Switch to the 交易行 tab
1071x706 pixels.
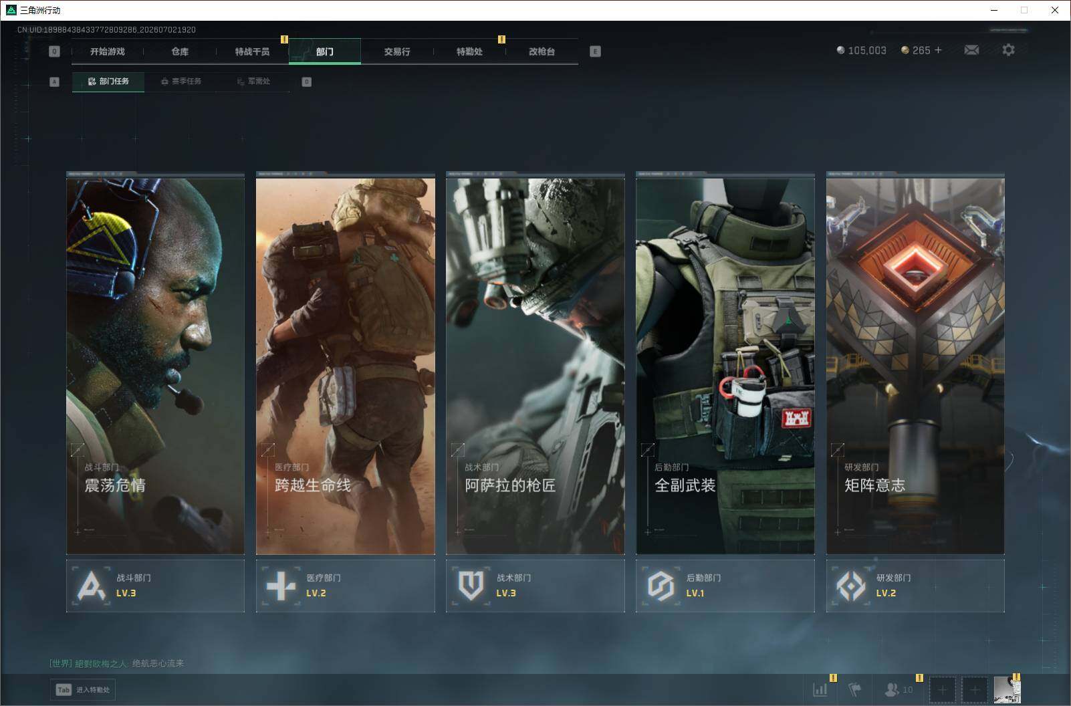(397, 51)
